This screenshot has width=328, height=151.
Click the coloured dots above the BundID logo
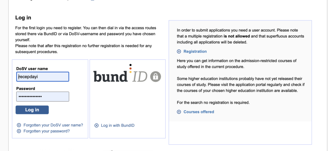130,68
